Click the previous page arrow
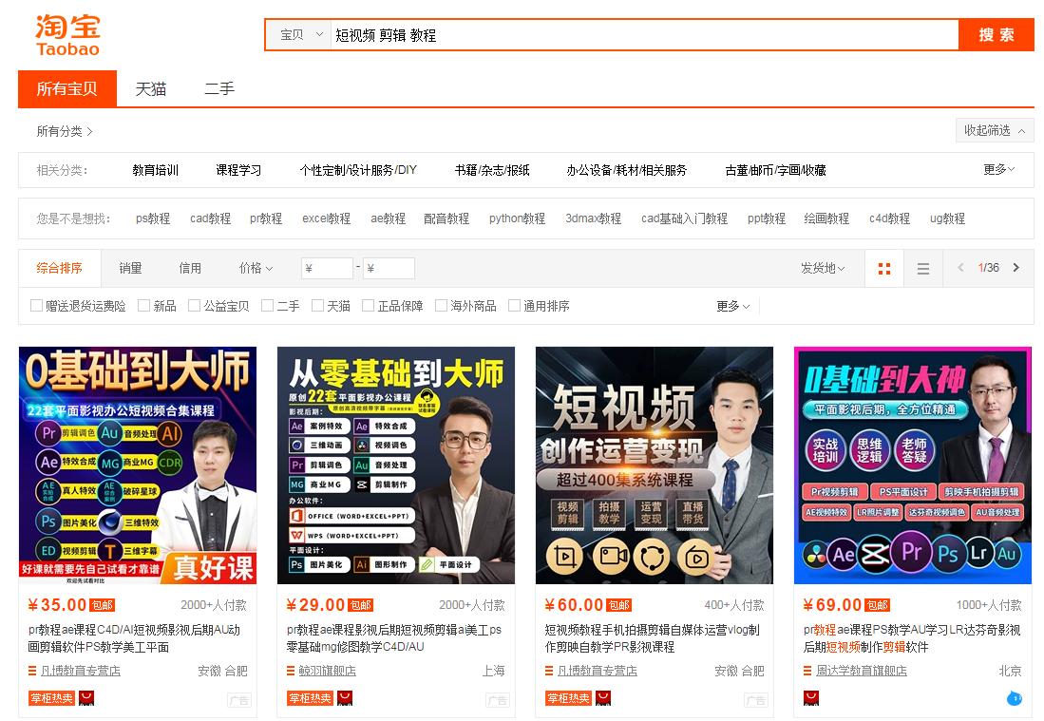Image resolution: width=1044 pixels, height=721 pixels. pyautogui.click(x=960, y=268)
